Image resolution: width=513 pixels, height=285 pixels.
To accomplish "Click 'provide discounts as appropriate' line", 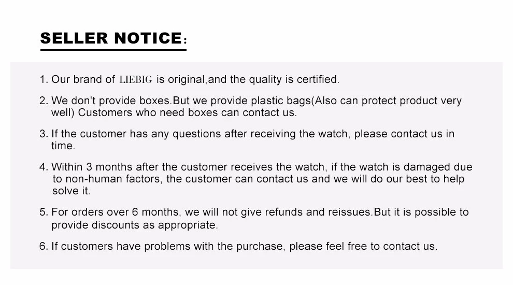I will 134,225.
